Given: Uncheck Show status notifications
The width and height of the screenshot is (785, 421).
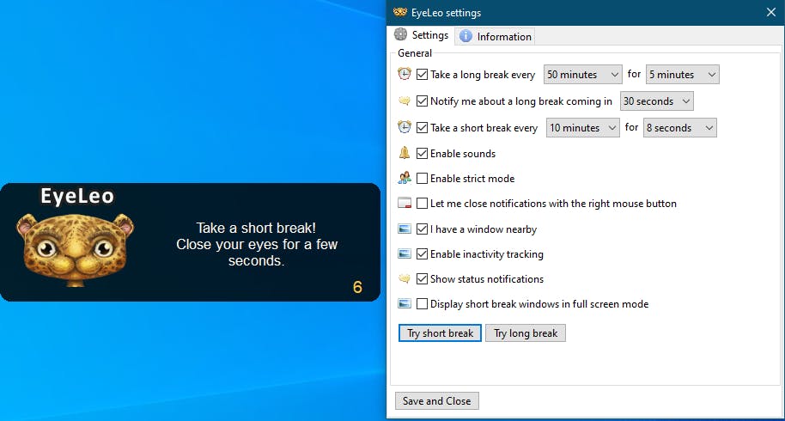Looking at the screenshot, I should coord(422,279).
